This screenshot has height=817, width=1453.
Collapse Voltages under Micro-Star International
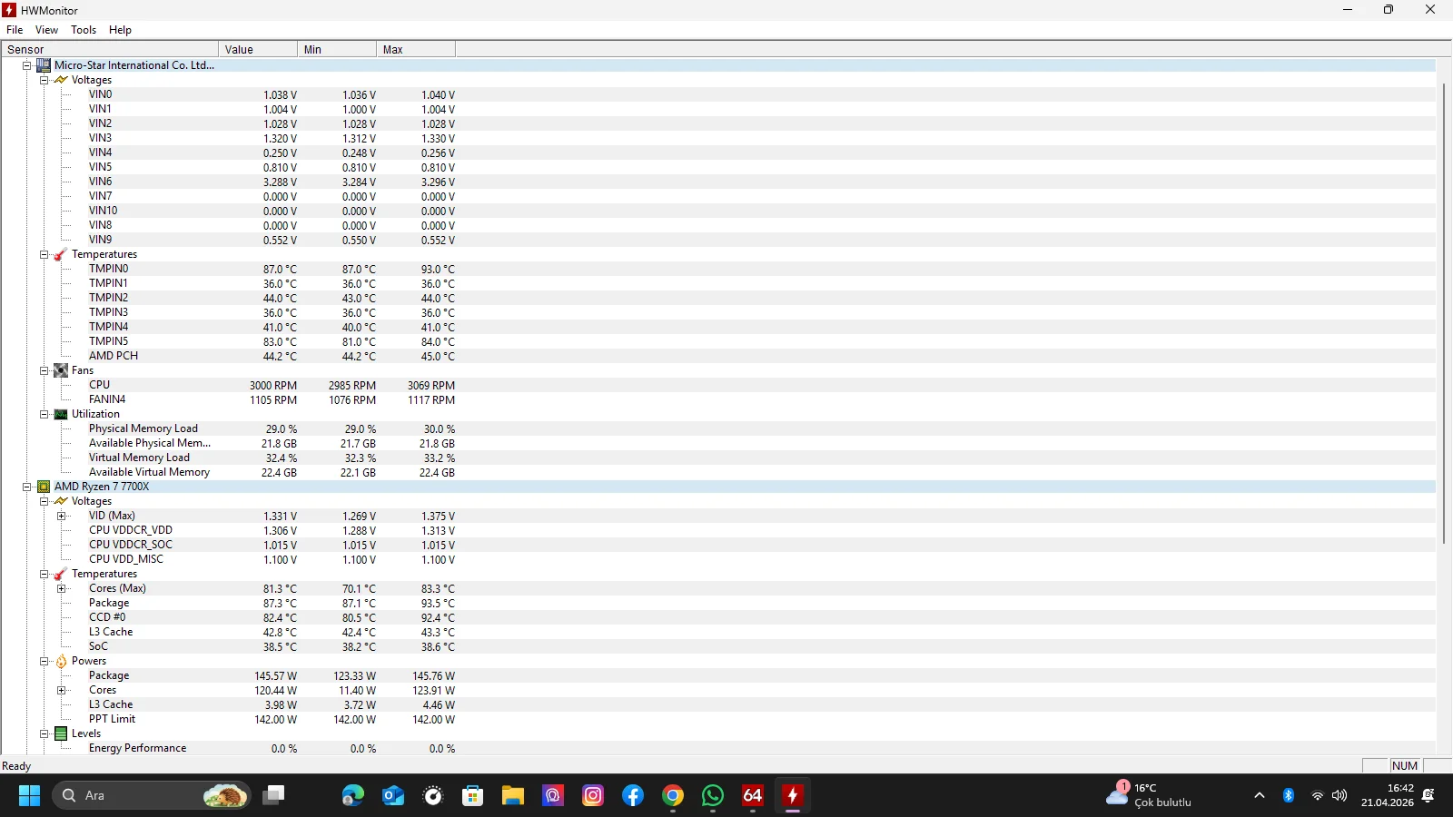[44, 80]
